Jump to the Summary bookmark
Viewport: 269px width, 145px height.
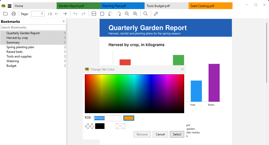point(33,42)
